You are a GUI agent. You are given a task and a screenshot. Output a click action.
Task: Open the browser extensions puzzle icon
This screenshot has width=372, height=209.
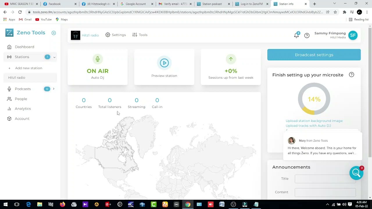pos(344,12)
